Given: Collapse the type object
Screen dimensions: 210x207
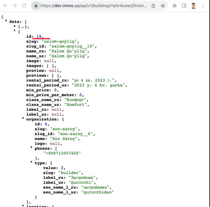Looking at the screenshot, I should (x=31, y=162).
